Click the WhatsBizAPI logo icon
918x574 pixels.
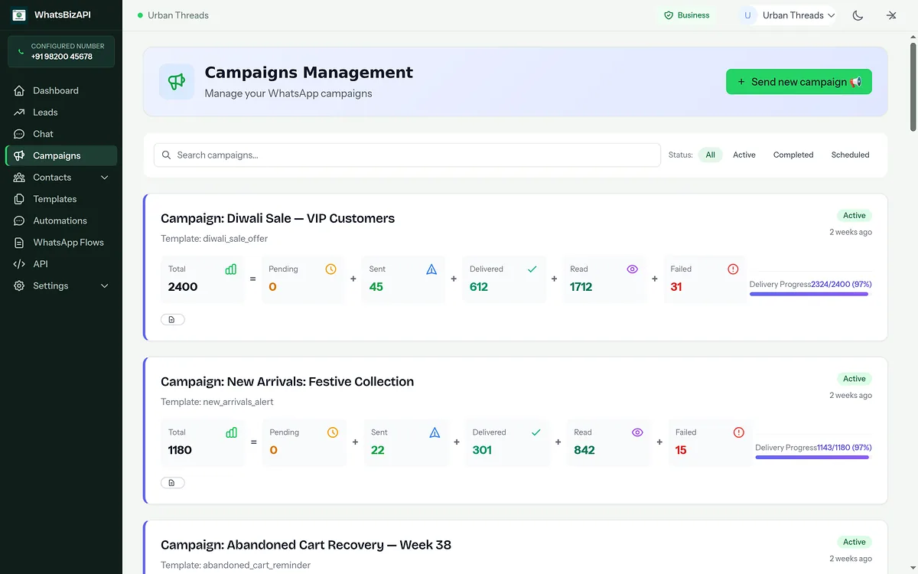pyautogui.click(x=19, y=15)
